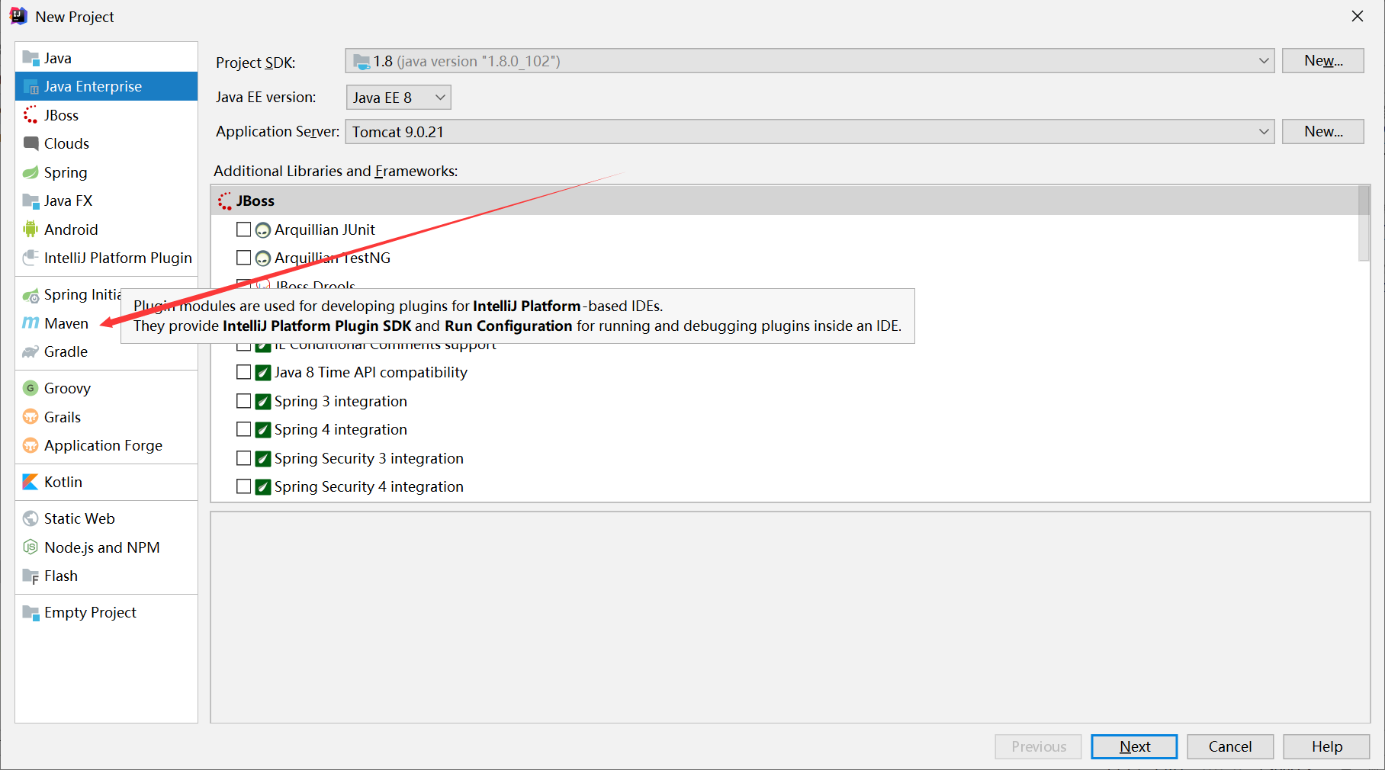Click the Next button
The image size is (1385, 770).
(x=1134, y=746)
